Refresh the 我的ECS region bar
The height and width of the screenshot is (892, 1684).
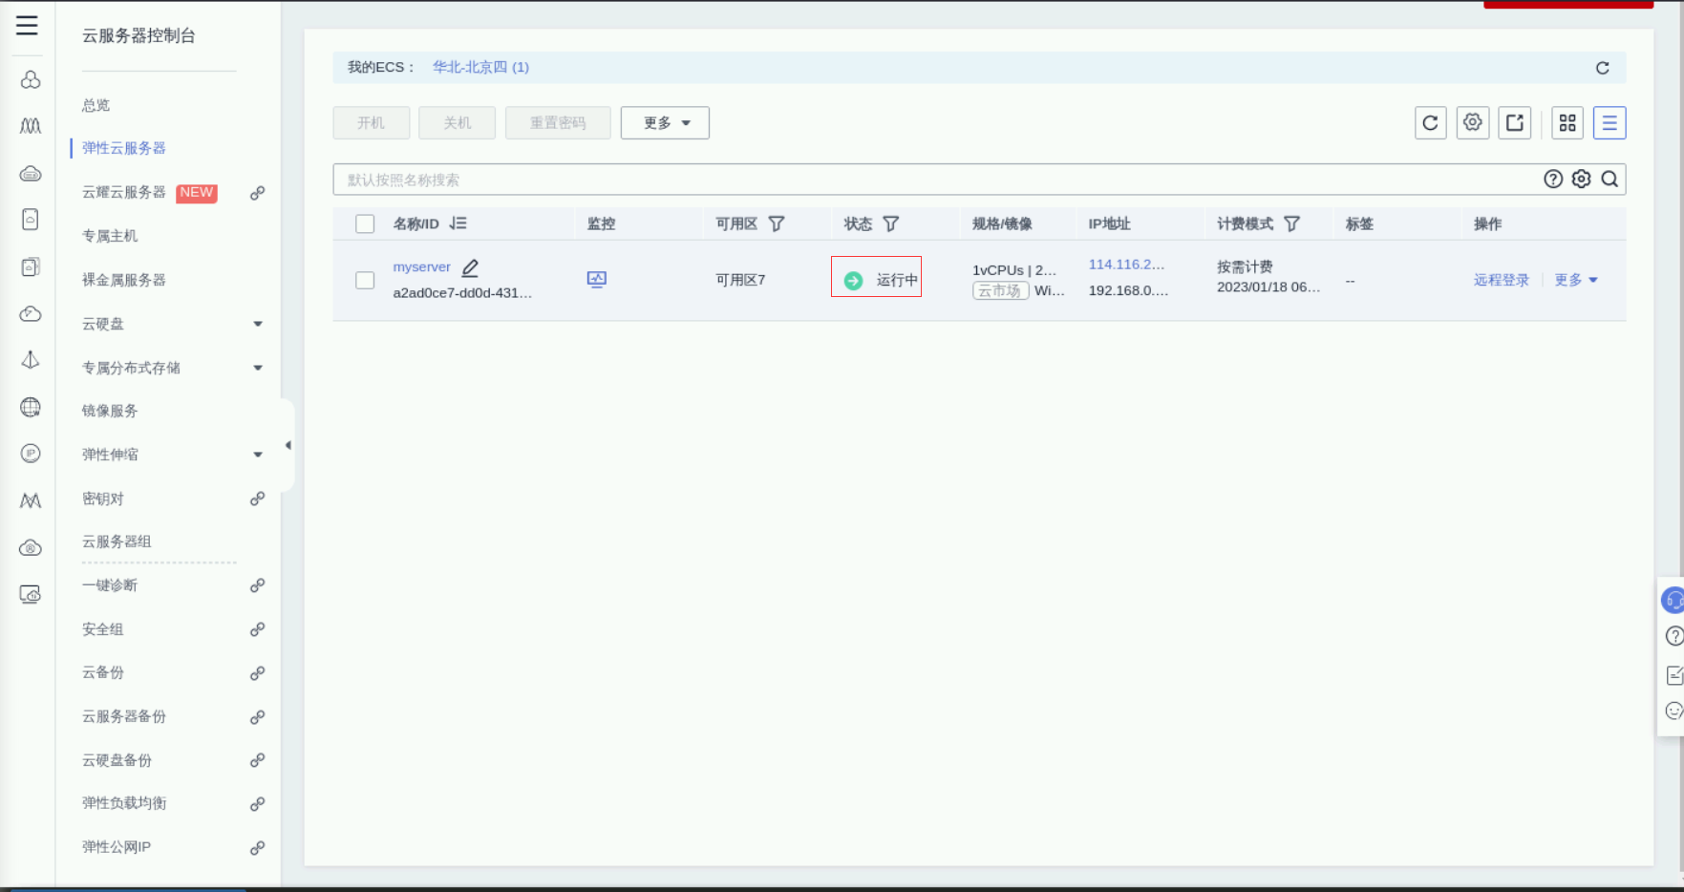pyautogui.click(x=1603, y=68)
